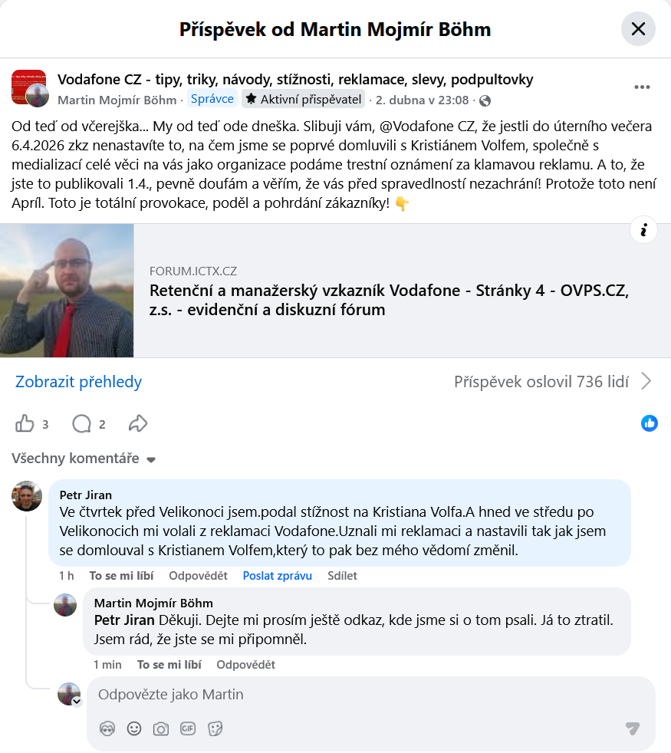
Task: Open post options three-dot menu
Action: click(x=642, y=87)
